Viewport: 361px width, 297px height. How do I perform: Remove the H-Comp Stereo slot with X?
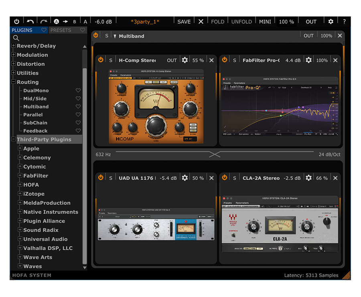click(211, 60)
